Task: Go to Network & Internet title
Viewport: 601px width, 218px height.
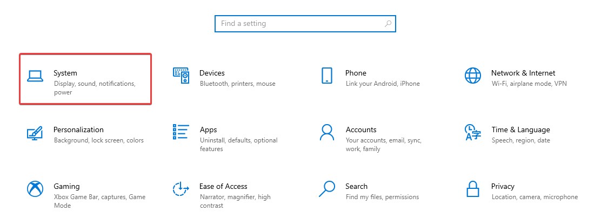Action: (x=523, y=73)
